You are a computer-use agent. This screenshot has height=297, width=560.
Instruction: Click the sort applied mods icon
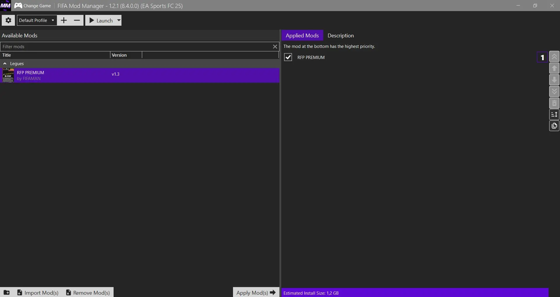[554, 114]
